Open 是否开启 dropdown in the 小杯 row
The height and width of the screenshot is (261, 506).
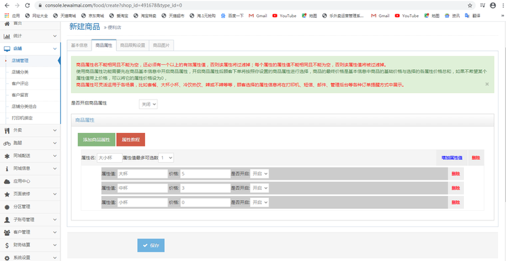pyautogui.click(x=260, y=203)
